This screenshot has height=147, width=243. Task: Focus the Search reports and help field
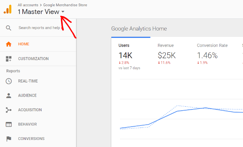(x=39, y=28)
